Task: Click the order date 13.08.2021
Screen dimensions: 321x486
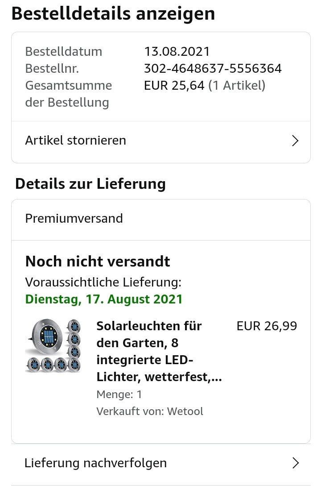Action: click(177, 51)
